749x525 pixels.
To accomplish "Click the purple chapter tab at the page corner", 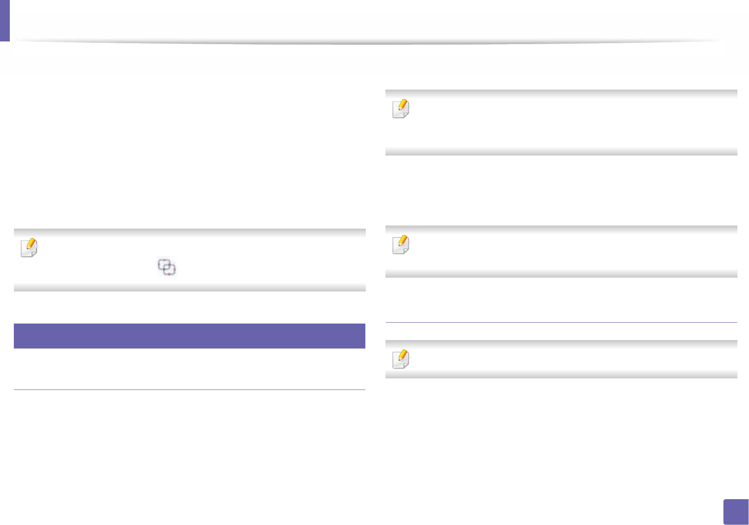I will tap(4, 21).
